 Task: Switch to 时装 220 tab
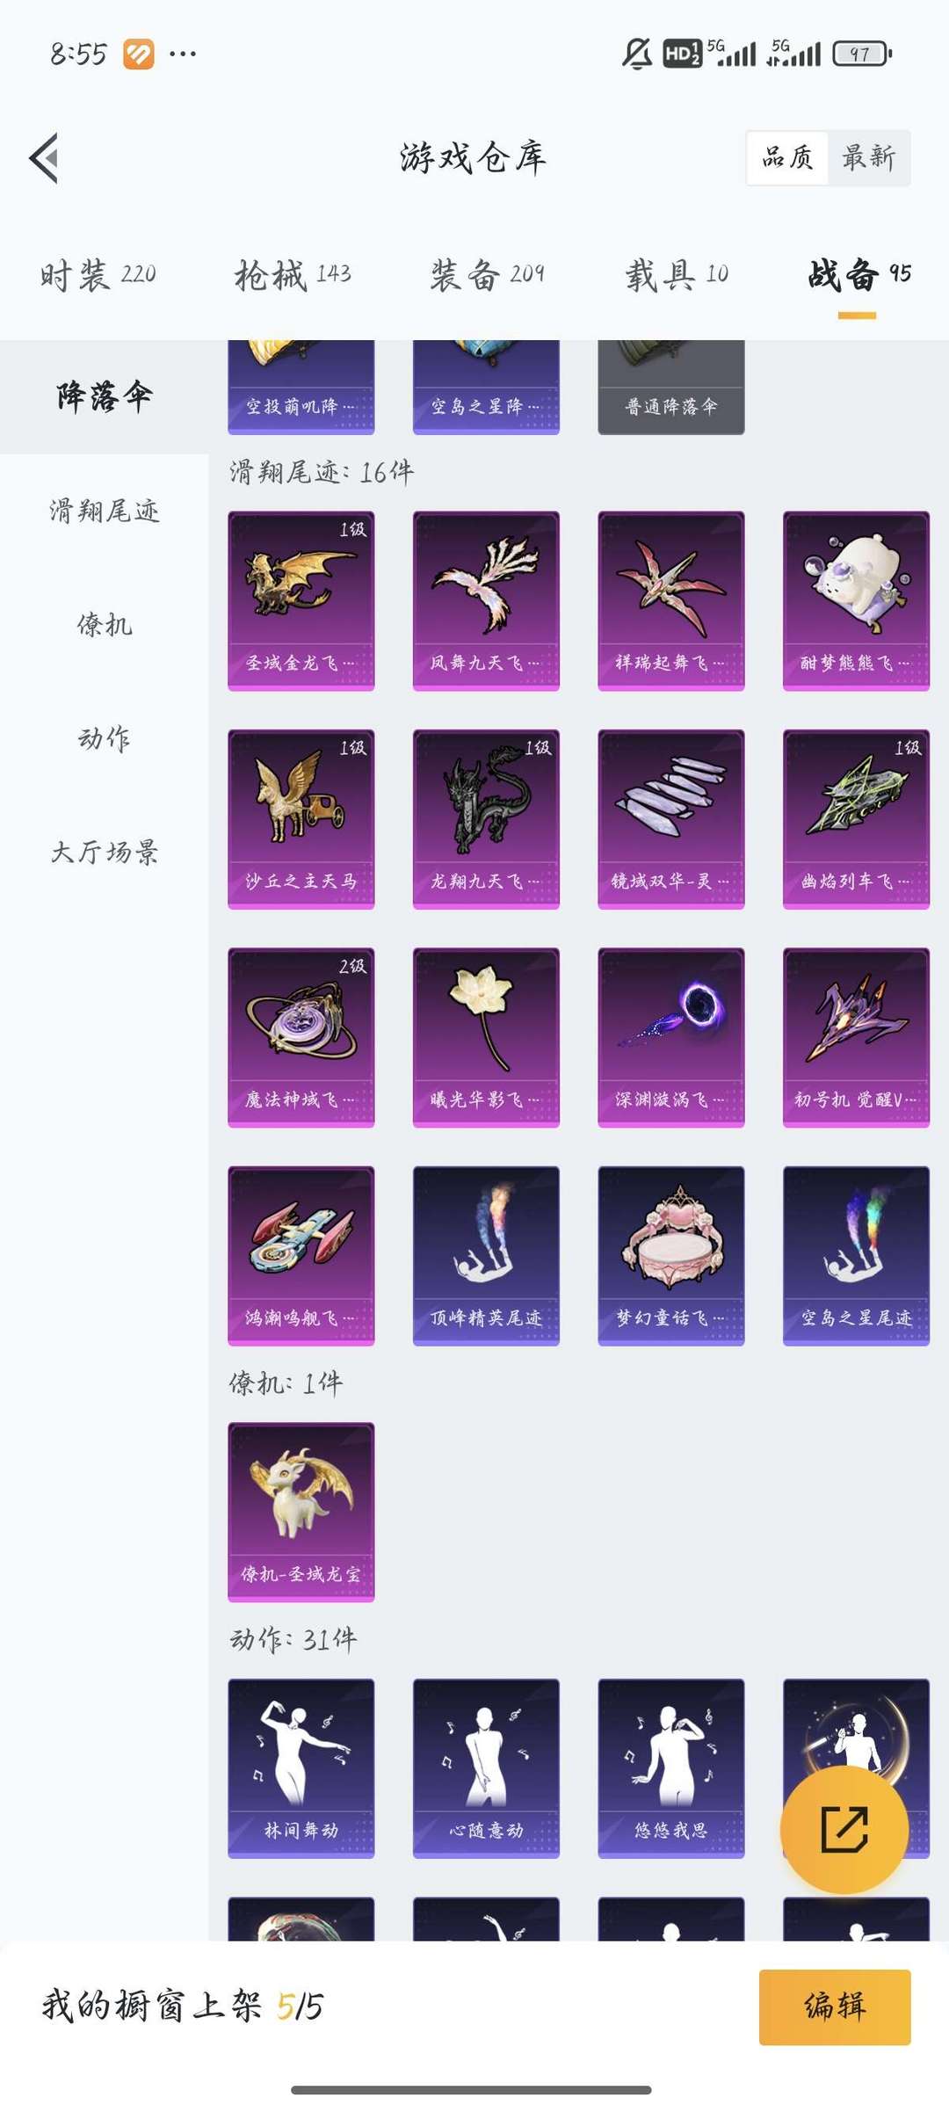[98, 275]
